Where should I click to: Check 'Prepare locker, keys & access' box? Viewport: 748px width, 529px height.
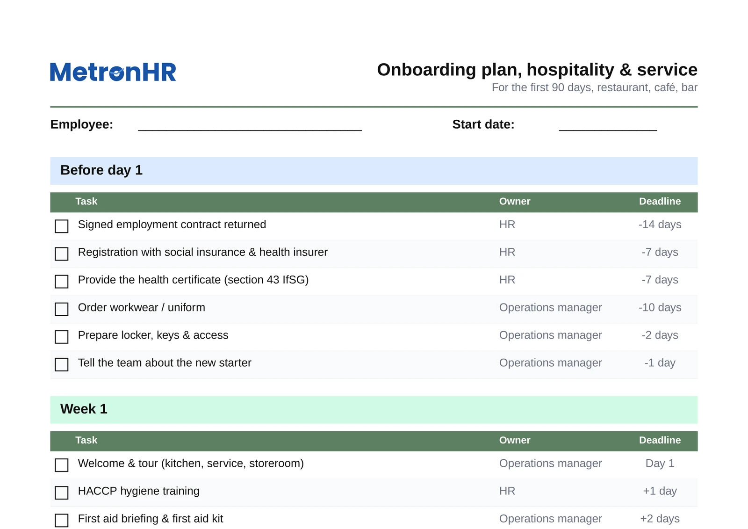click(62, 337)
